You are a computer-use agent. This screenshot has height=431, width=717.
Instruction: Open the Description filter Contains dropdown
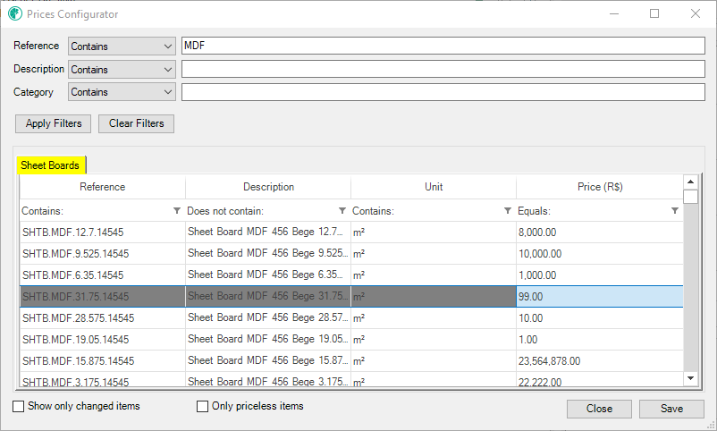(122, 70)
